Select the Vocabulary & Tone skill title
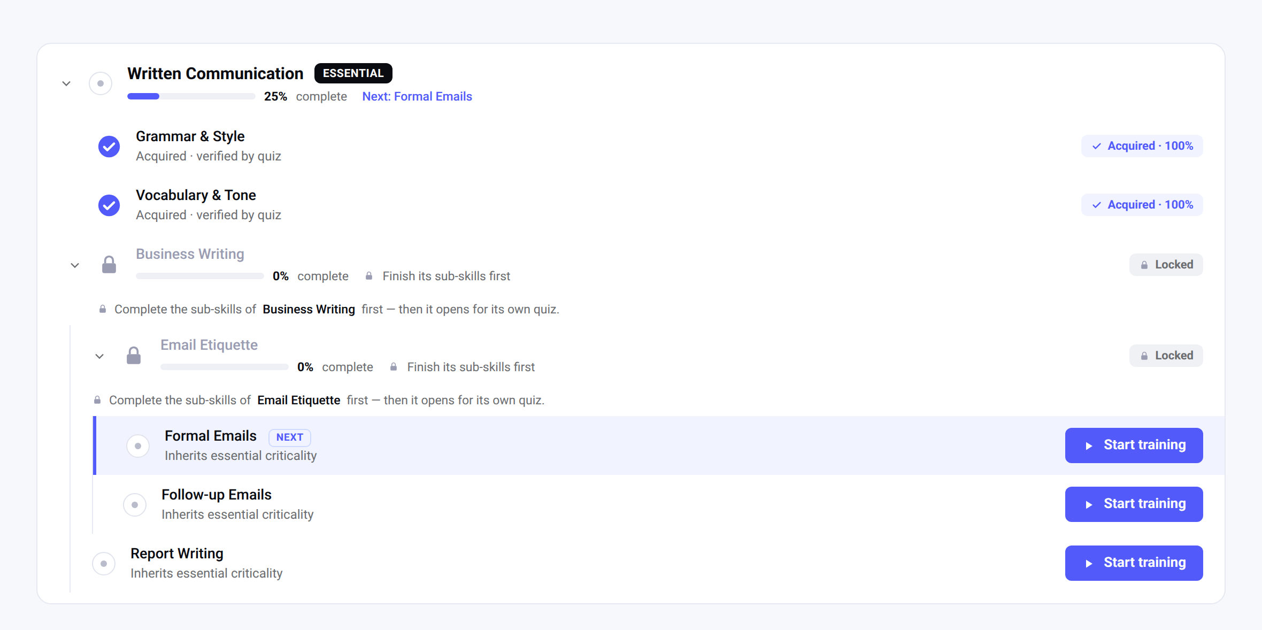The width and height of the screenshot is (1262, 630). tap(196, 195)
